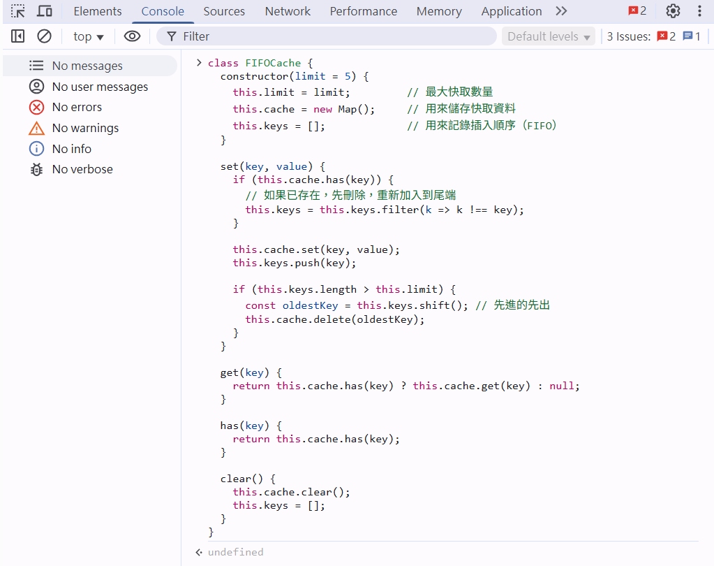
Task: Open the customize DevTools three-dot menu
Action: click(699, 11)
